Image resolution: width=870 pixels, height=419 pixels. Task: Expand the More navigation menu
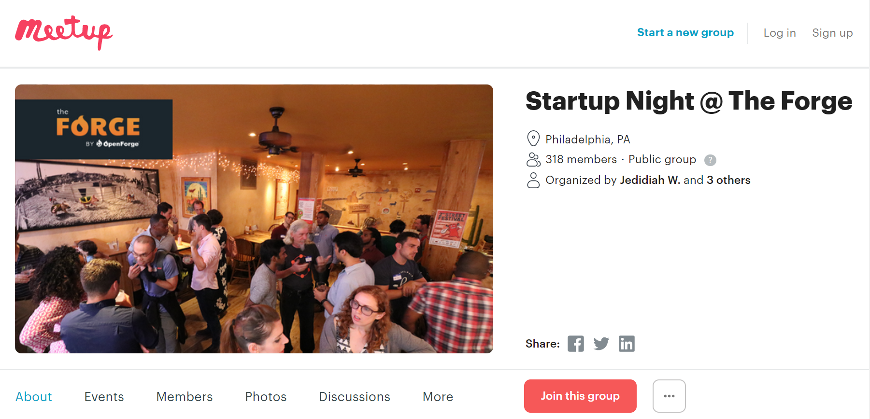click(438, 397)
